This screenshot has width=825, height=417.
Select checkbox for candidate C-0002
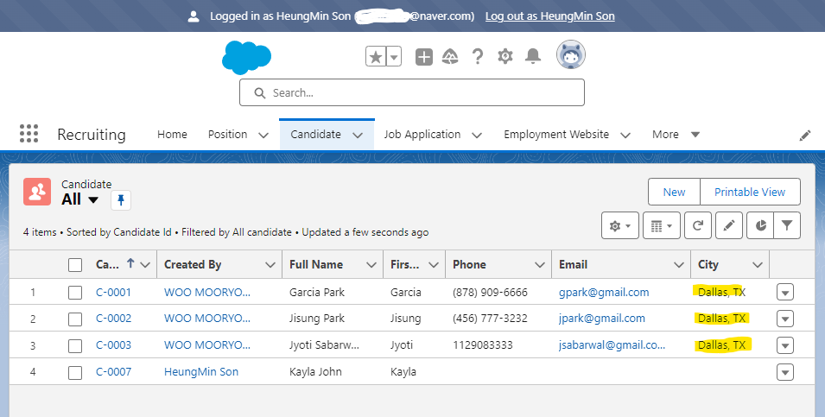point(75,319)
